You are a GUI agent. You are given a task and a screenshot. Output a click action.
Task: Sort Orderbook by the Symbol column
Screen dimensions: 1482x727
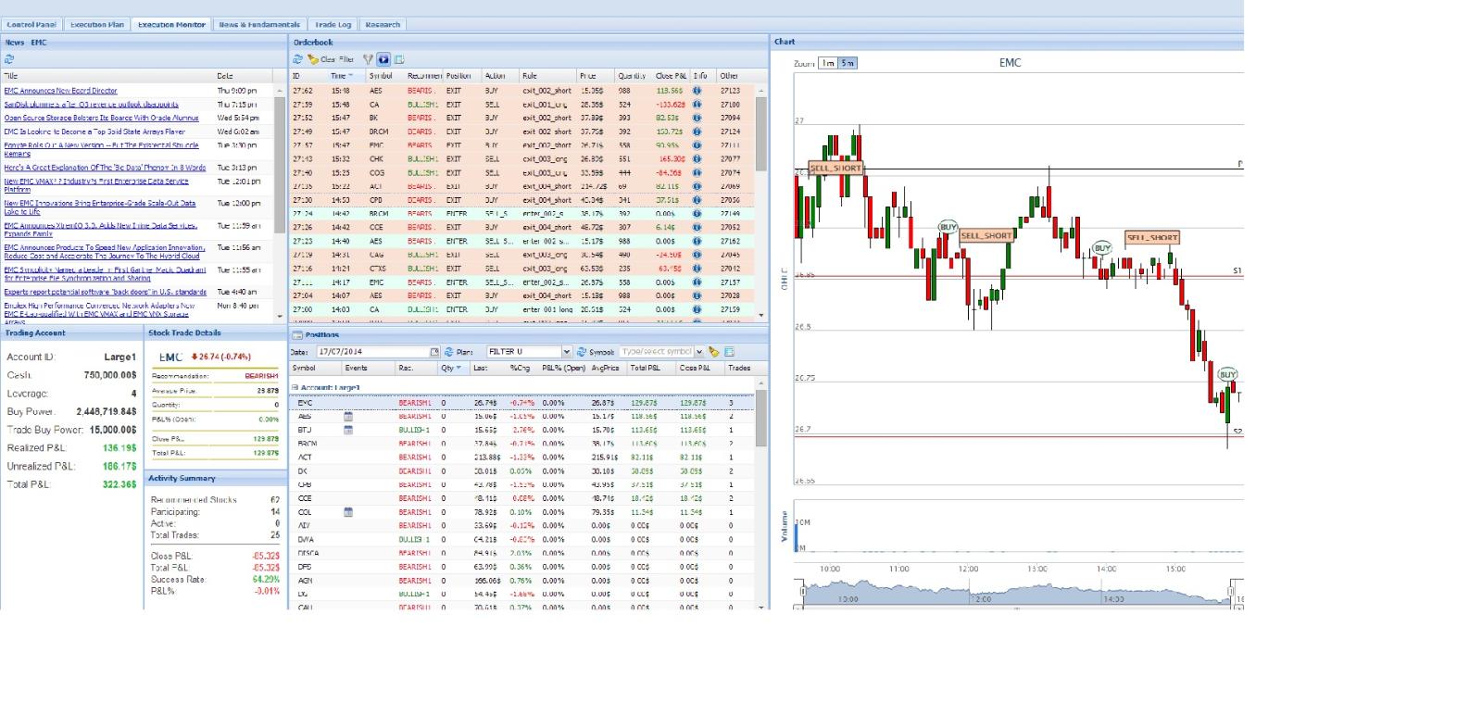[x=385, y=76]
